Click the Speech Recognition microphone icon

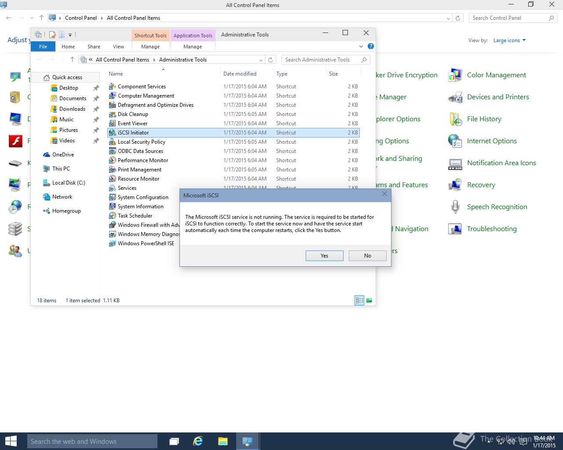coord(455,207)
